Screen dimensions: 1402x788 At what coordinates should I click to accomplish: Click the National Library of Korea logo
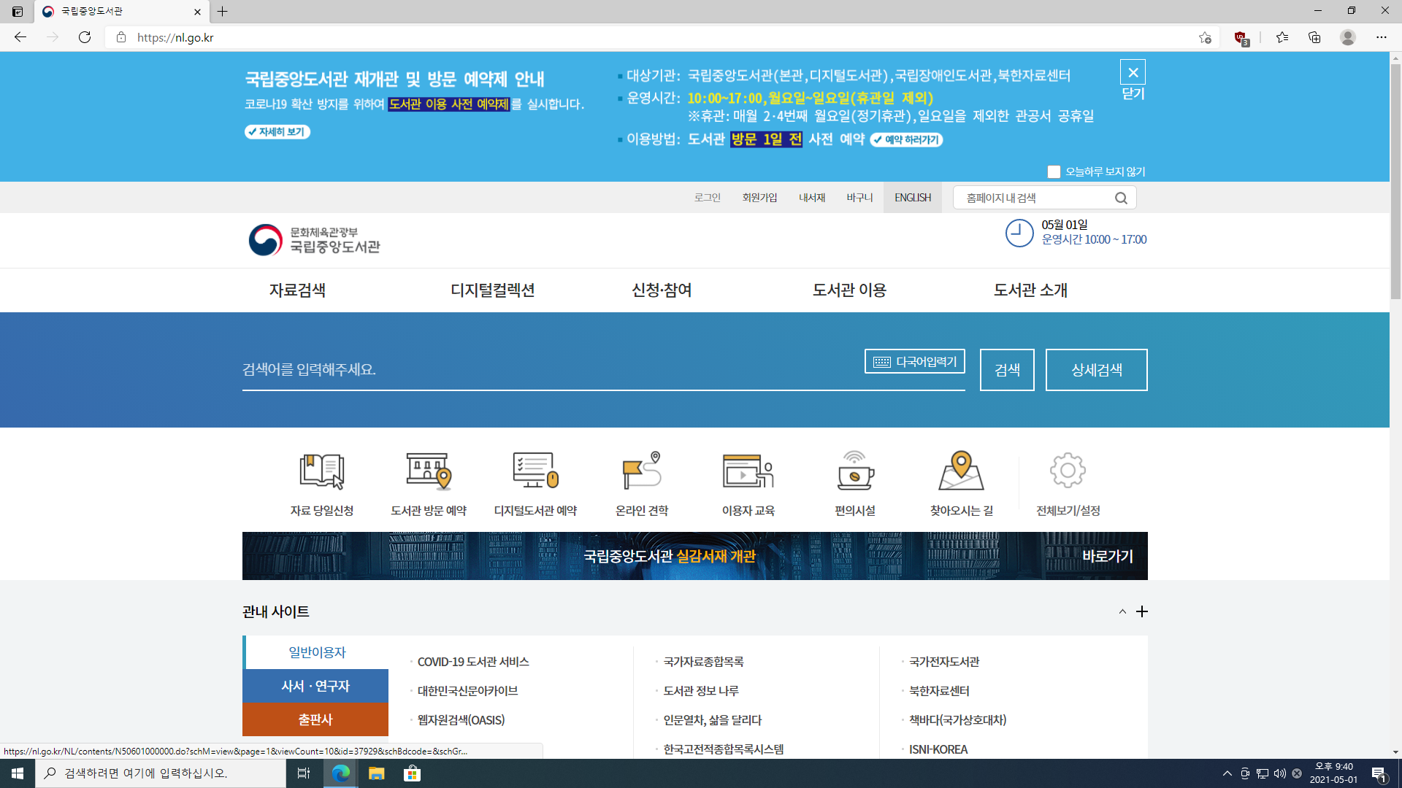(x=315, y=240)
